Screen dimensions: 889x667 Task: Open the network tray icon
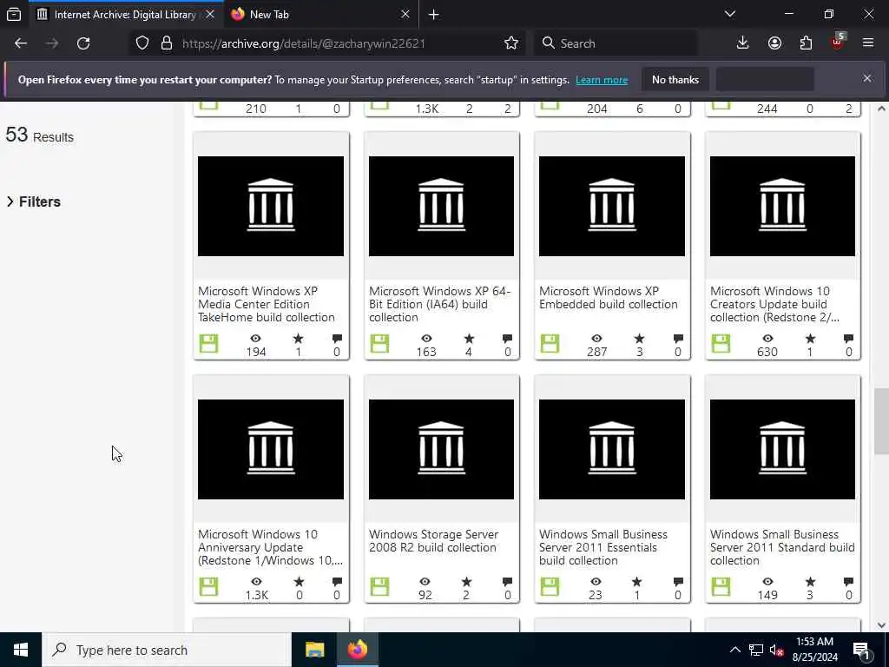point(756,650)
